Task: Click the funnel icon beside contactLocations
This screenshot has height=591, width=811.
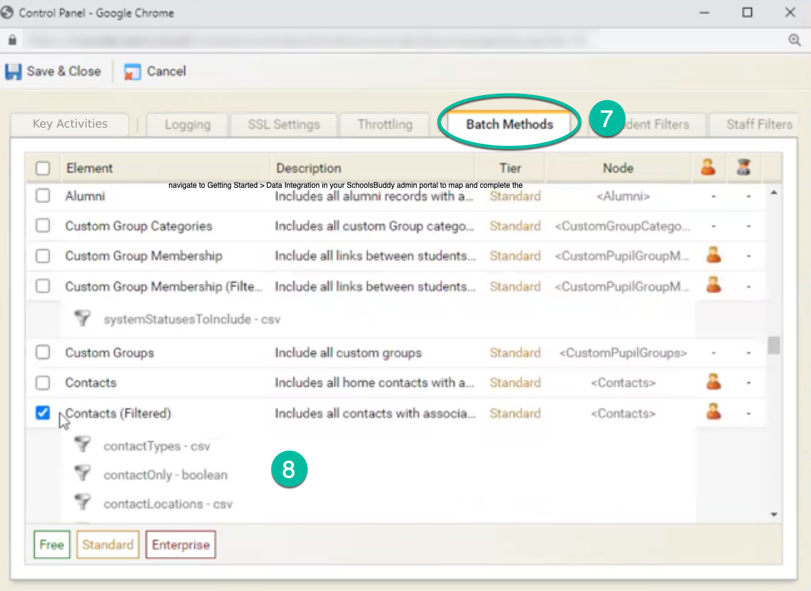Action: point(82,502)
